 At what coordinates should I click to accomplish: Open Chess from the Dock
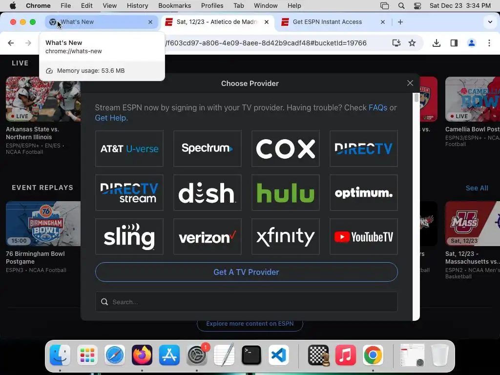pos(318,355)
